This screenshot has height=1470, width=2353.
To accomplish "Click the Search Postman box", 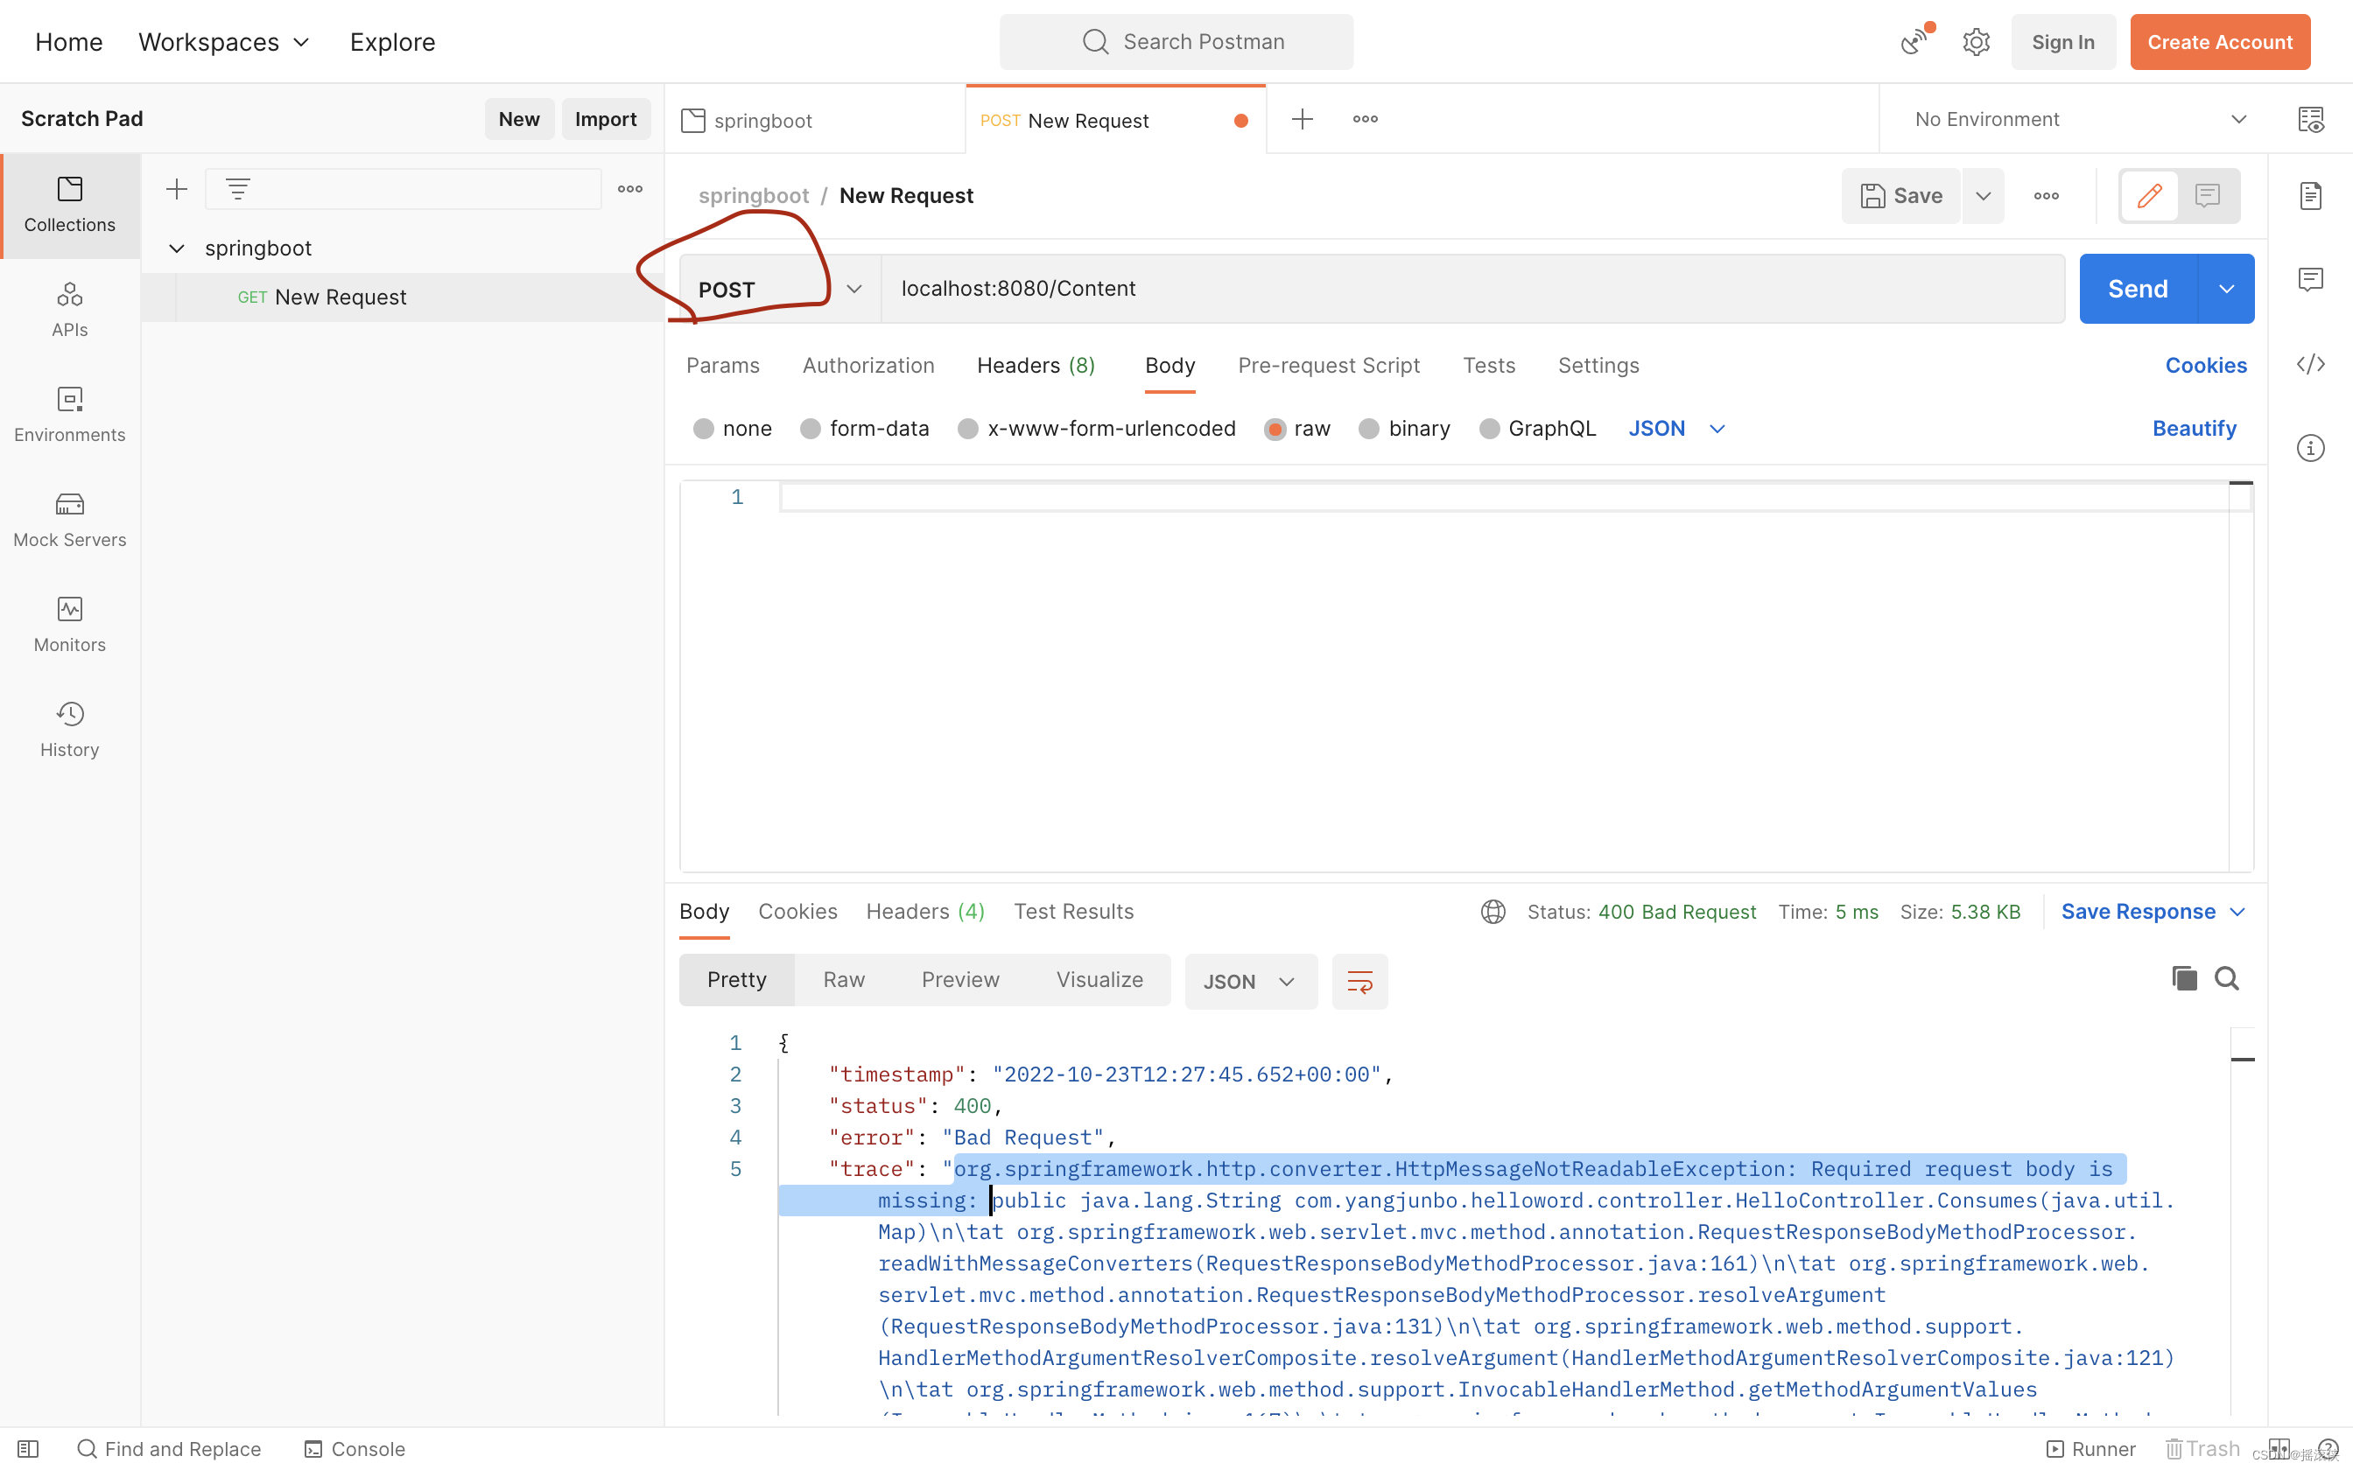I will 1176,42.
